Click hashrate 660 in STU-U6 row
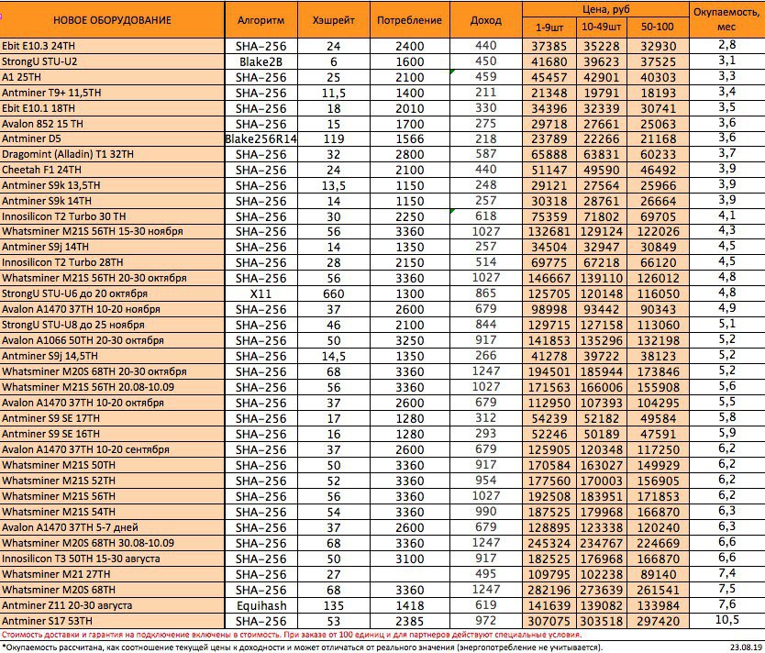Image resolution: width=765 pixels, height=653 pixels. point(334,293)
